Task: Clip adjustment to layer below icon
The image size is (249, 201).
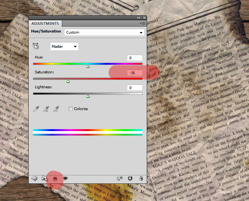Action: (55, 179)
